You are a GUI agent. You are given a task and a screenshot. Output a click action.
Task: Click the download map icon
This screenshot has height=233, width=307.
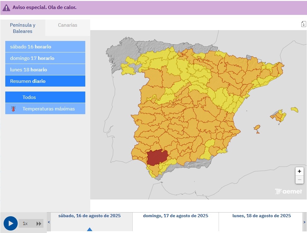304,24
